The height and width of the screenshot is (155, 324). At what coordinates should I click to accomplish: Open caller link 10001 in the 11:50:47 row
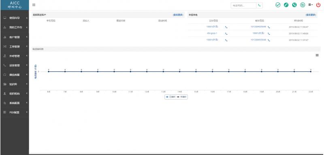click(212, 27)
